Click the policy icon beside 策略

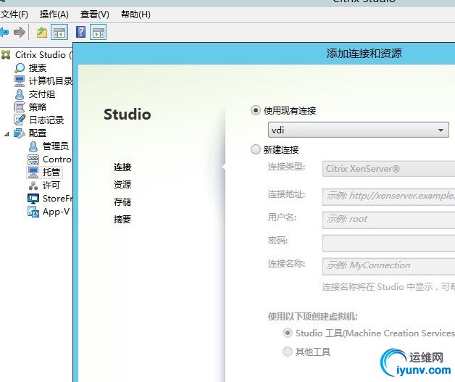pos(20,107)
